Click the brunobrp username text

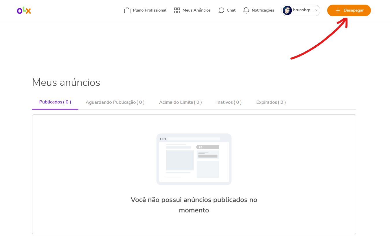[x=303, y=10]
